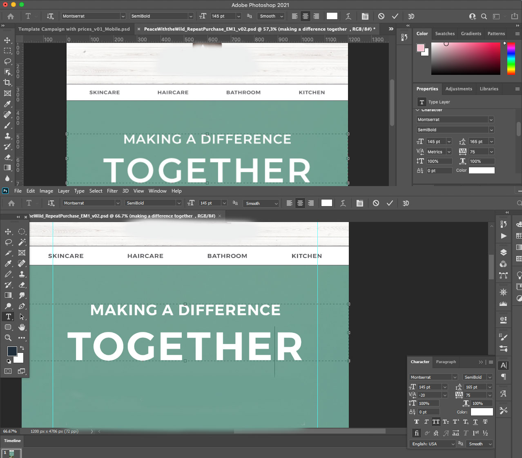This screenshot has width=522, height=458.
Task: Select the Zoom tool in the left toolbar
Action: pyautogui.click(x=8, y=338)
